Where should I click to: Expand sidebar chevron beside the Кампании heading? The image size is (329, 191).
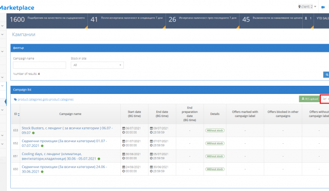(x=2, y=34)
